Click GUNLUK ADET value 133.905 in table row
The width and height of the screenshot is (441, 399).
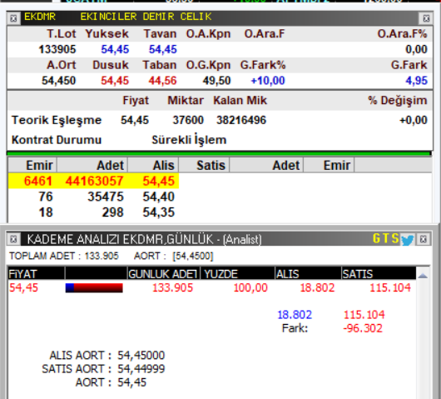point(172,287)
